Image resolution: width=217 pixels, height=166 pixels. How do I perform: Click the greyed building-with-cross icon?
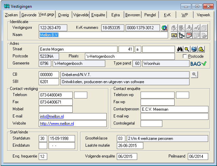click(x=181, y=28)
